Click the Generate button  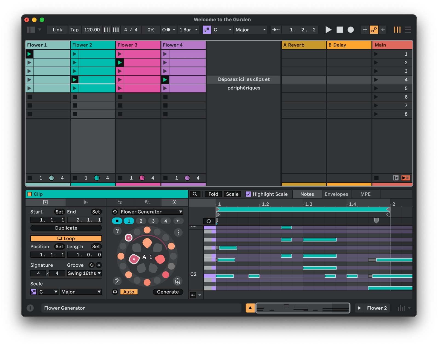[x=168, y=292]
